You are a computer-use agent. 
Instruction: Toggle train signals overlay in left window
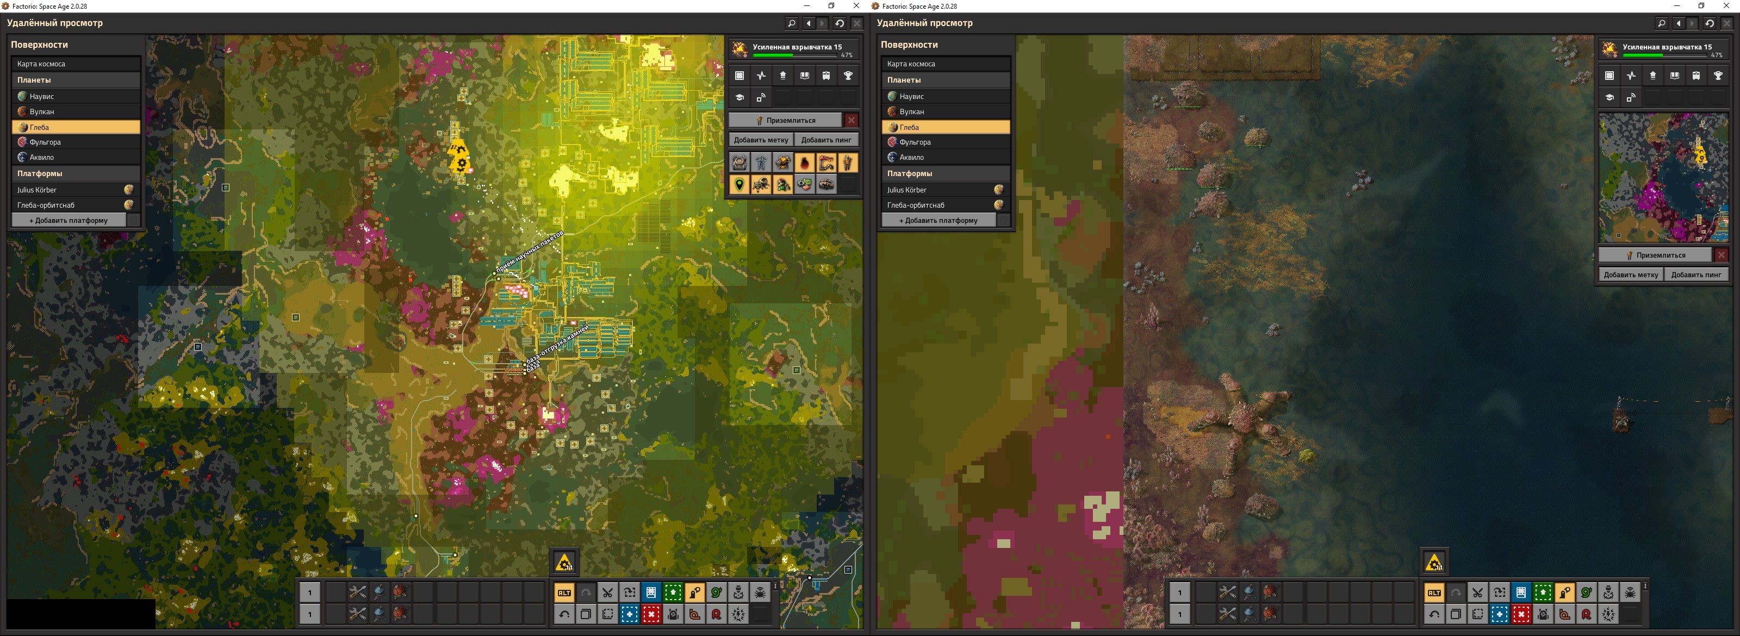coord(783,184)
